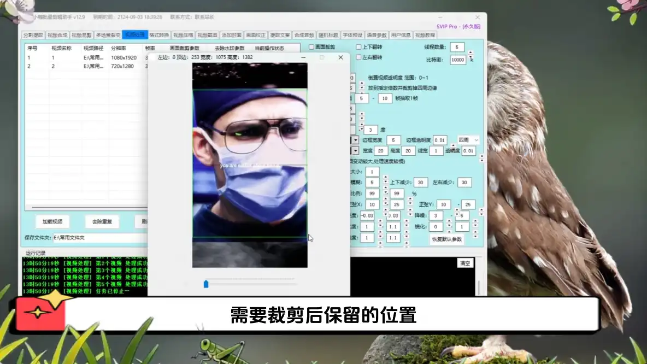Screen dimensions: 647x364
Task: Tick the 上下翻转 checkbox
Action: [358, 47]
